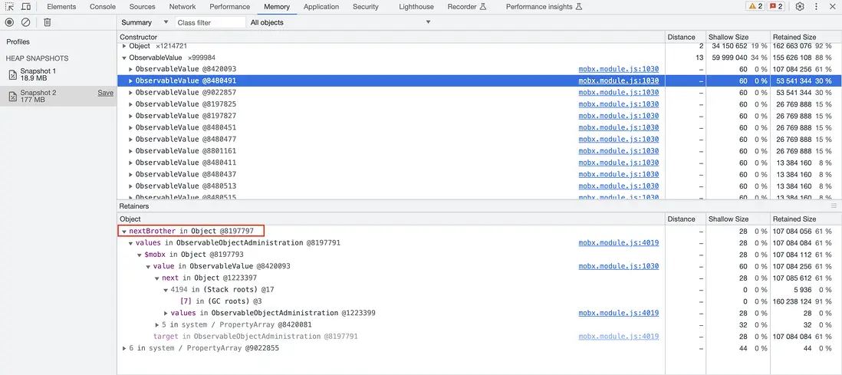
Task: Select ObservableValue @8480451 row
Action: point(479,128)
